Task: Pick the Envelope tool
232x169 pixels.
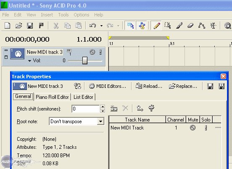Action: point(201,26)
